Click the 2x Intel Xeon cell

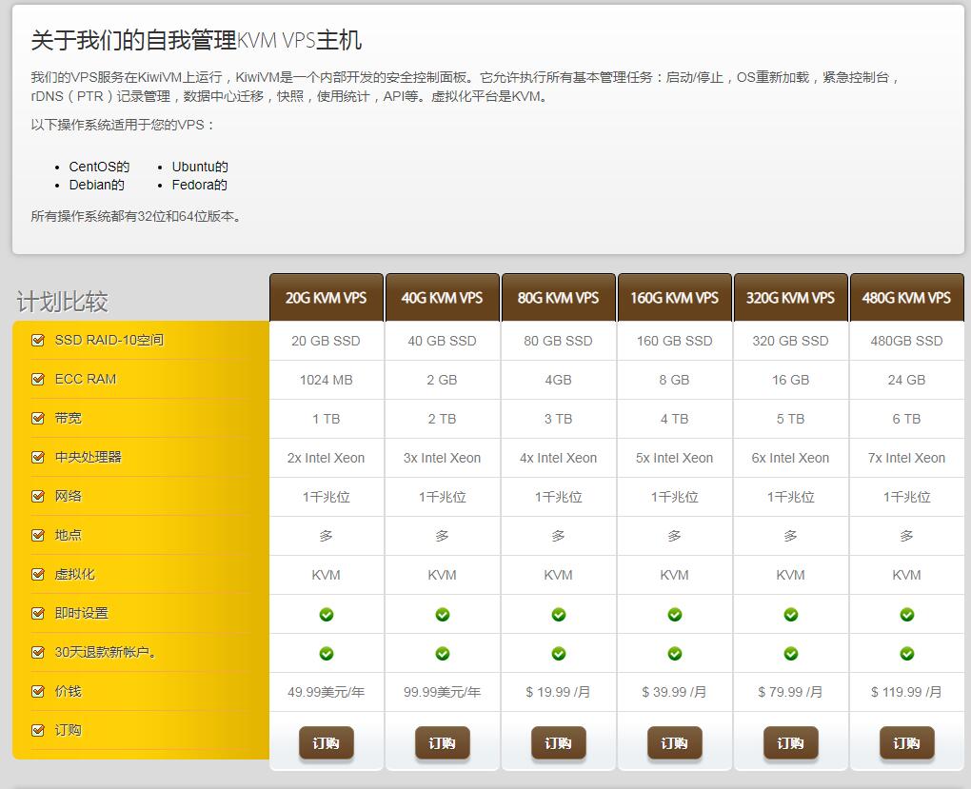coord(327,458)
